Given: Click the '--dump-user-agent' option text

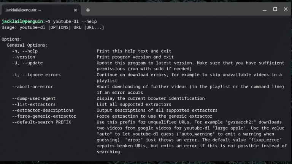Looking at the screenshot, I should (34, 98).
